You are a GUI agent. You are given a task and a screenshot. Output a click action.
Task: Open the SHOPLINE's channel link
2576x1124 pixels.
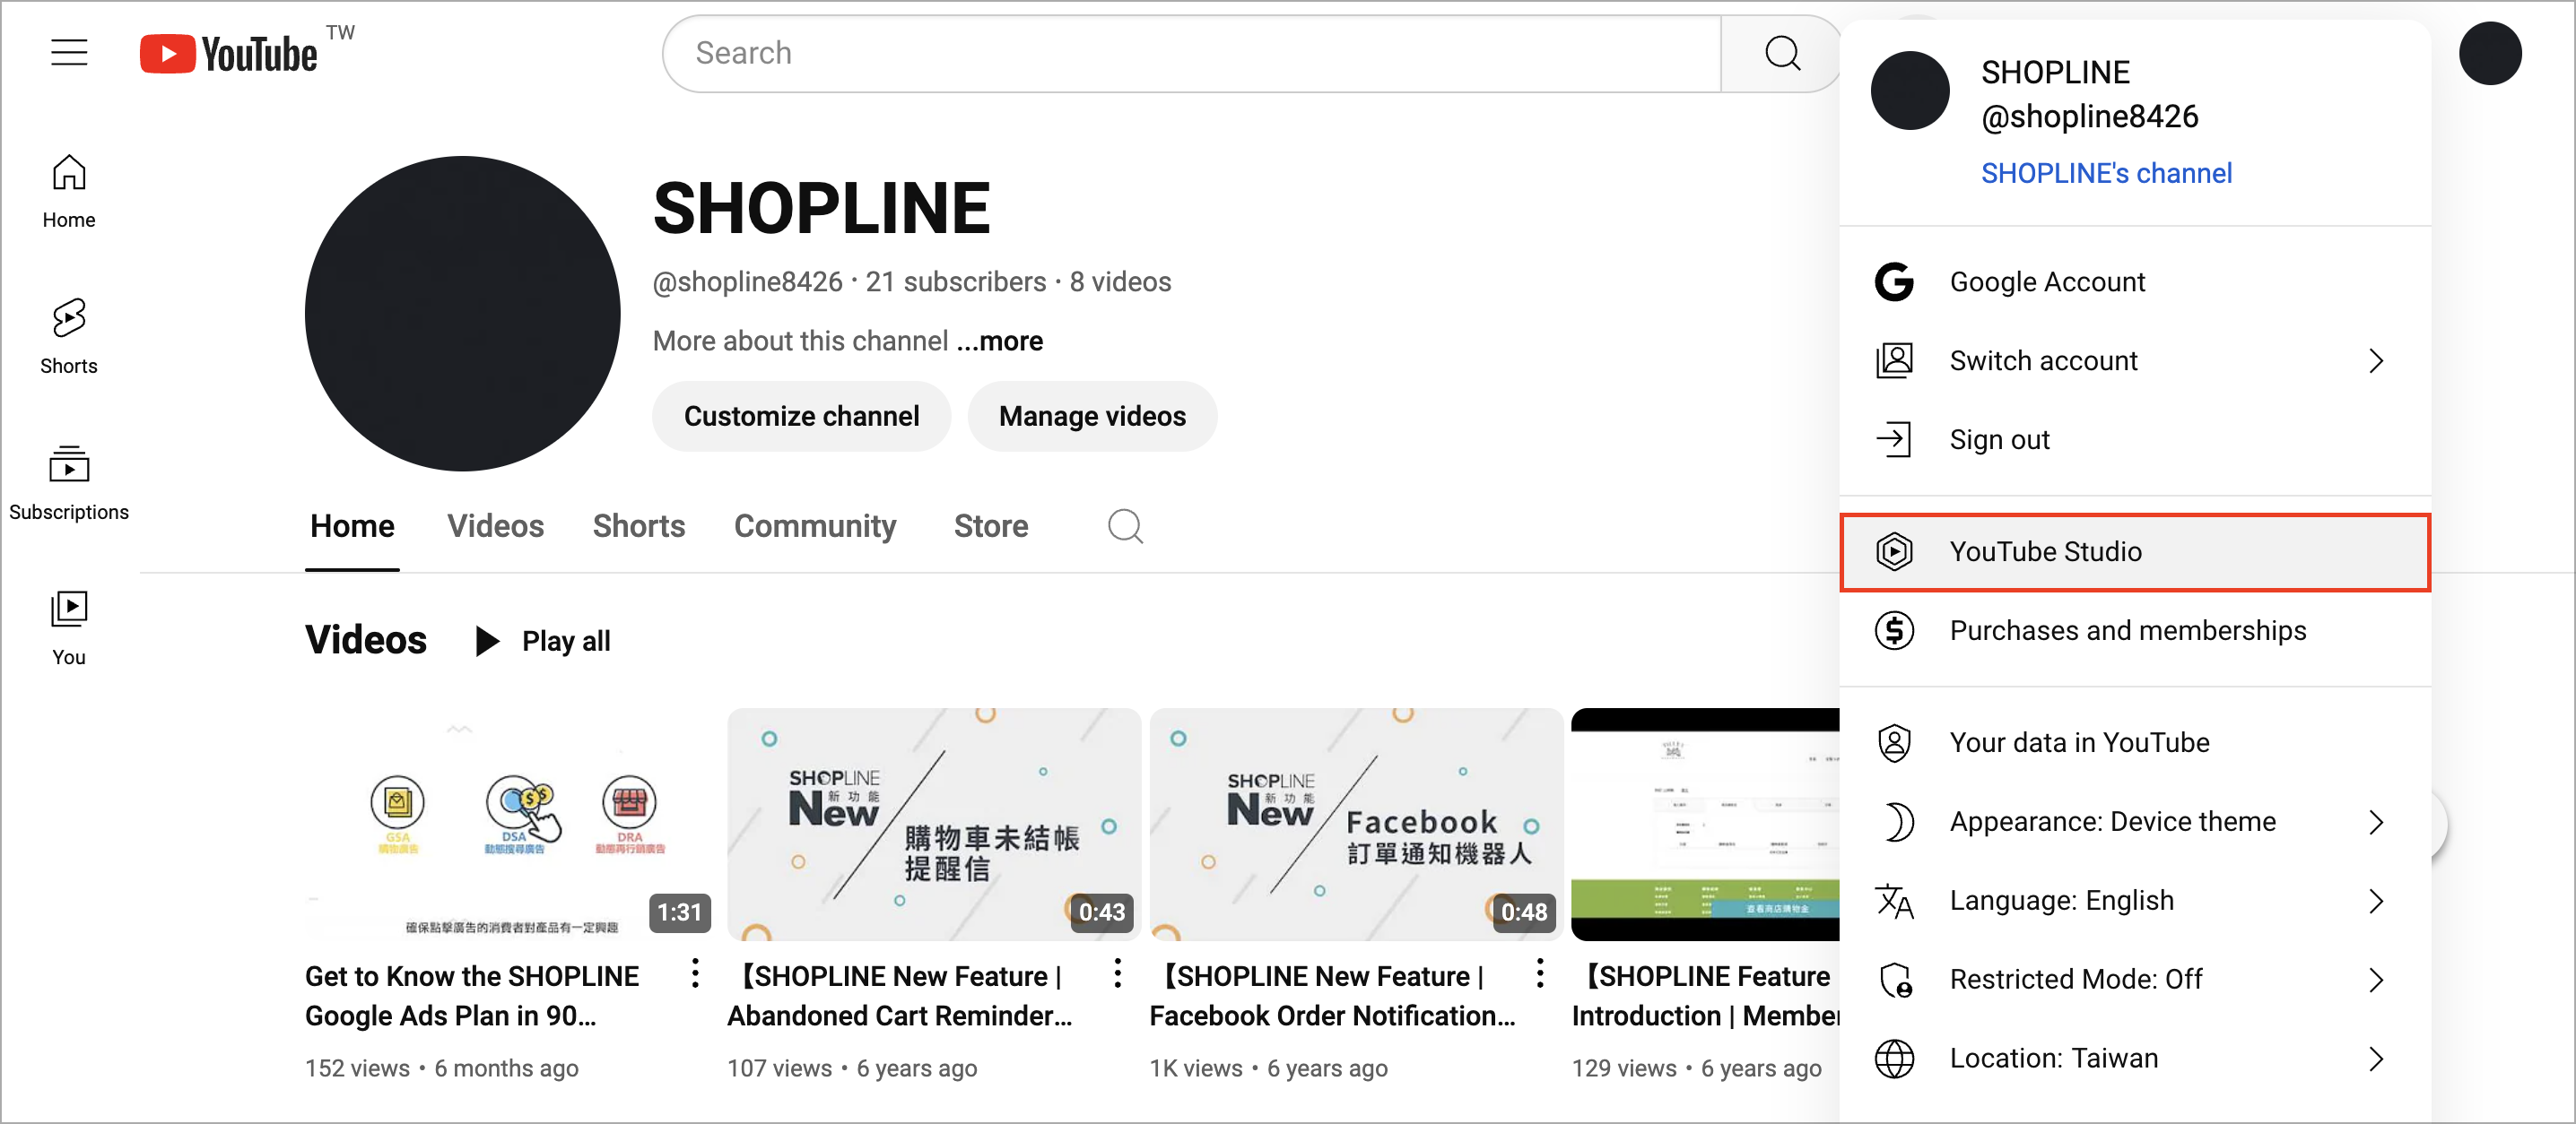click(x=2106, y=173)
